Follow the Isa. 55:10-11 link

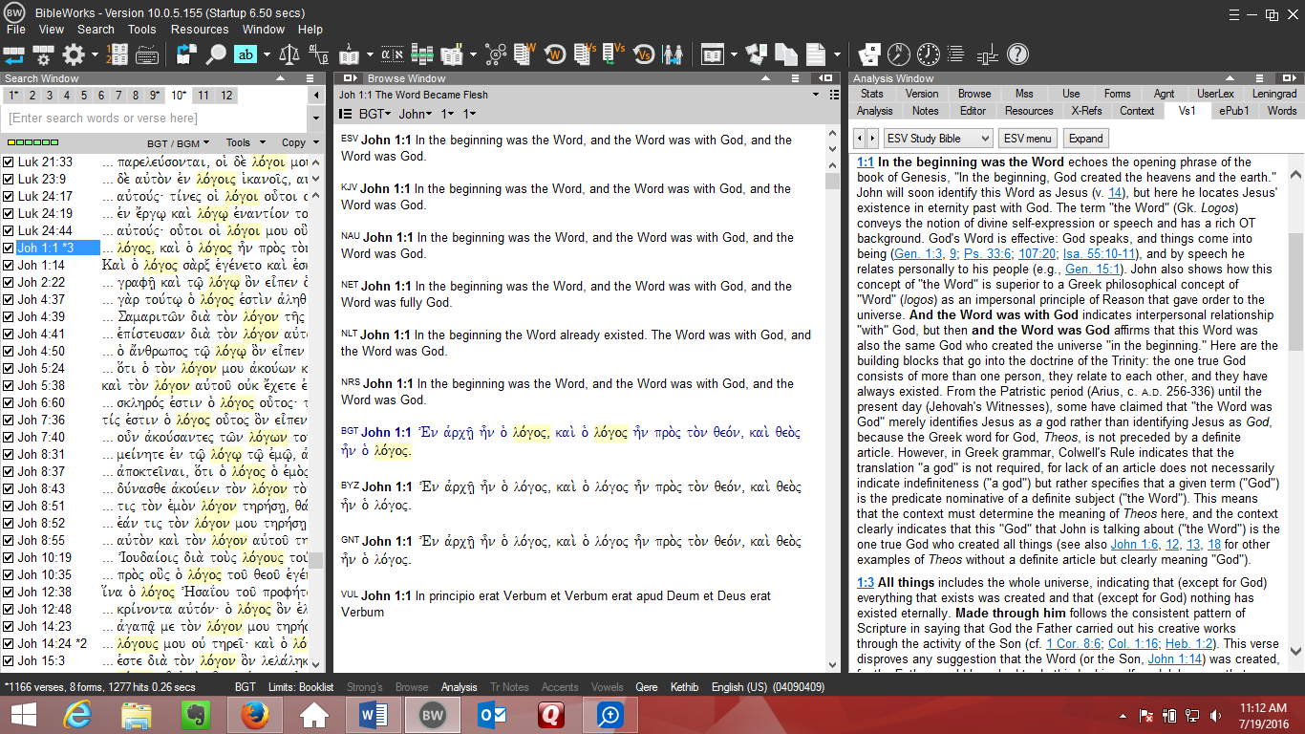point(1100,254)
